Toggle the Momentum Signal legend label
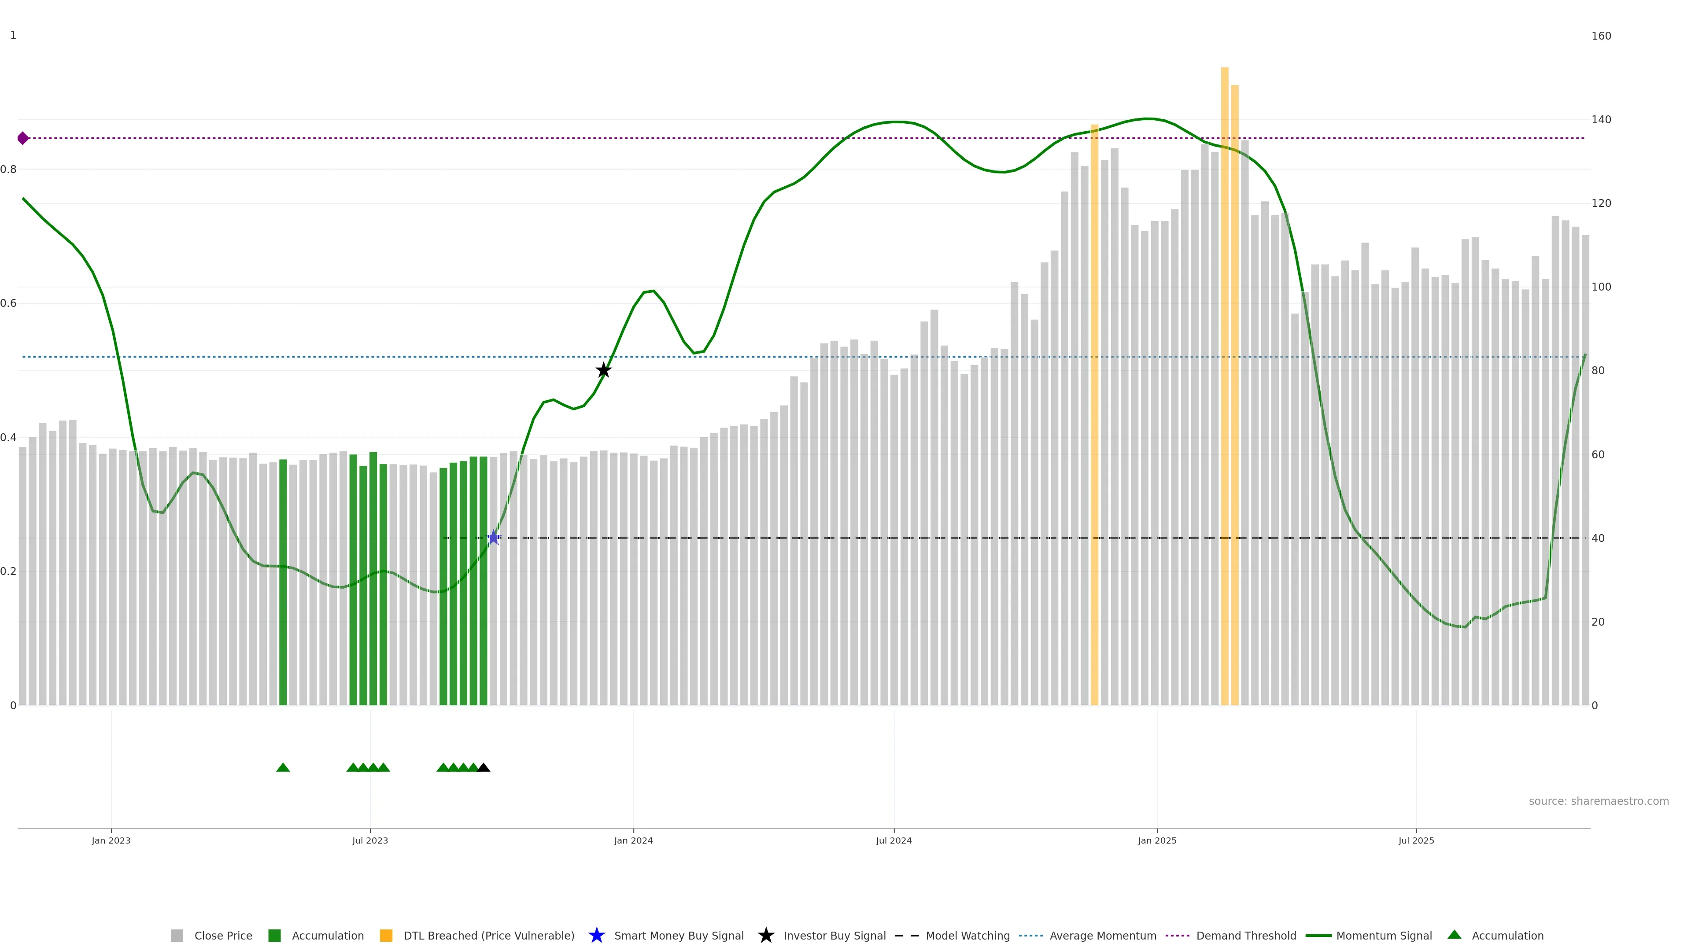Screen dimensions: 1691x951 [x=1384, y=936]
